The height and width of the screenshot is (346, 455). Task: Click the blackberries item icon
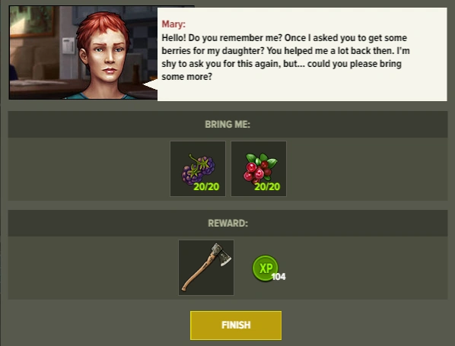(198, 169)
